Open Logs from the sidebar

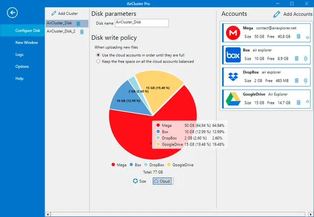coord(20,54)
